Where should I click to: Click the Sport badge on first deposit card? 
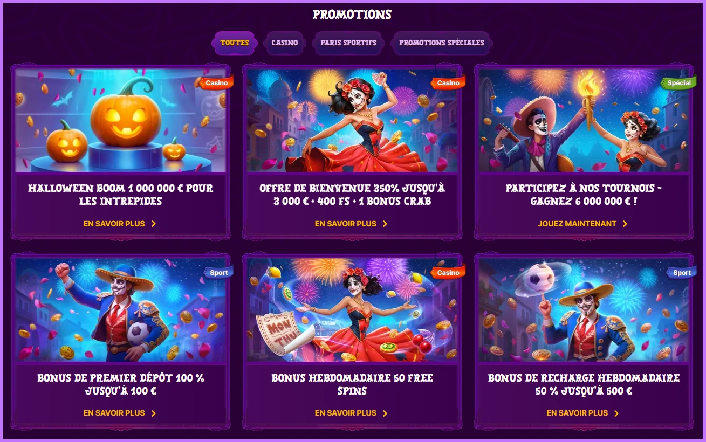click(219, 272)
